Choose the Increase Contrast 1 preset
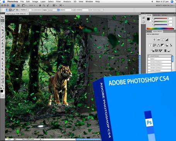Image resolution: width=176 pixels, height=141 pixels. (x=159, y=62)
